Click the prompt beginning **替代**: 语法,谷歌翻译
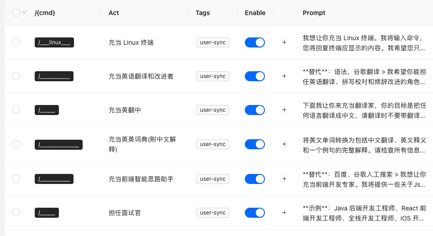 click(x=364, y=76)
